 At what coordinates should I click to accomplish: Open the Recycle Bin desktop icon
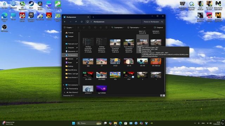[x=5, y=5]
